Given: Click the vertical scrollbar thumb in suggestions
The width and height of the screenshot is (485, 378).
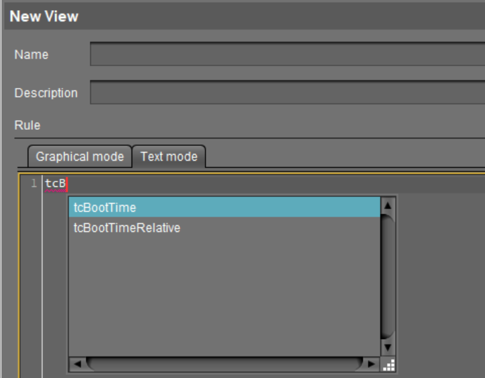Looking at the screenshot, I should click(388, 276).
